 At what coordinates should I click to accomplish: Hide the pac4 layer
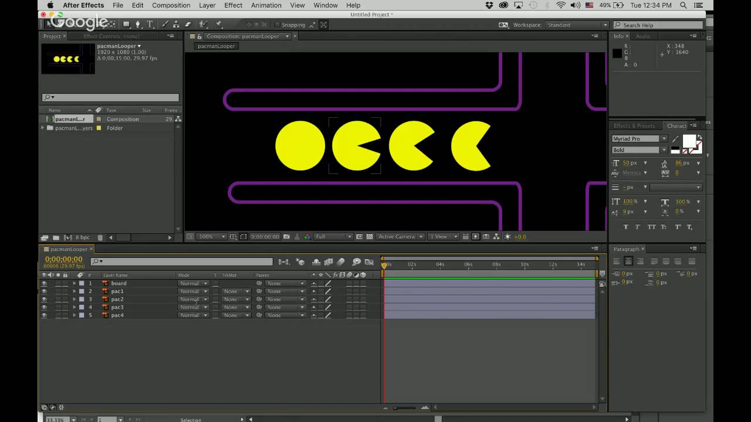pos(44,315)
